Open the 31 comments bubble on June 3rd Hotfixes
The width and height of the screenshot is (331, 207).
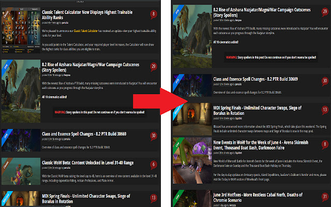click(x=325, y=197)
